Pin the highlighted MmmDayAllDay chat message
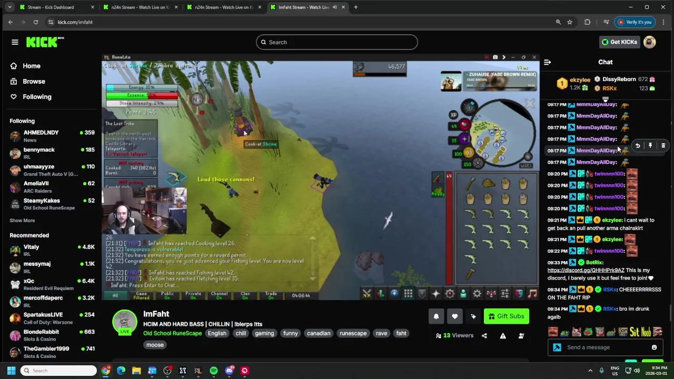674x379 pixels. click(x=650, y=146)
